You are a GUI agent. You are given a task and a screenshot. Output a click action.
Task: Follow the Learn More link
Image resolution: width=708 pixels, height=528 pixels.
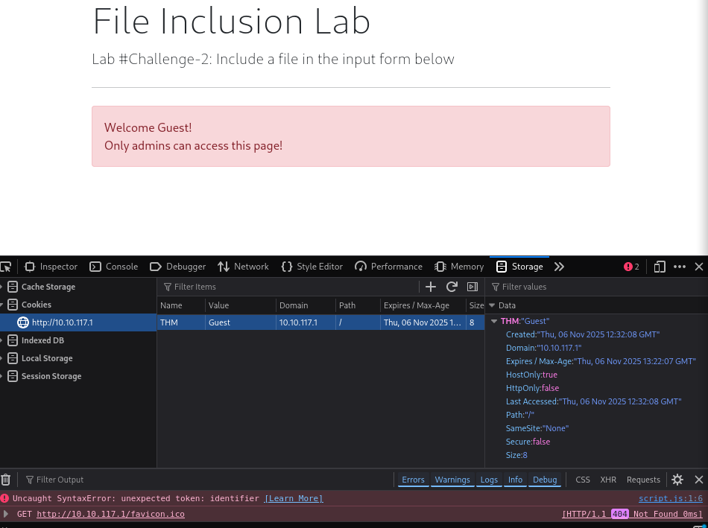coord(294,499)
